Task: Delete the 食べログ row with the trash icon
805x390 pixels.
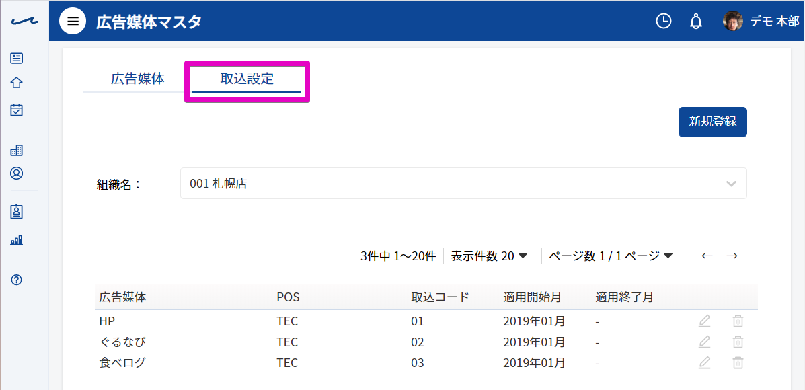Action: 738,362
